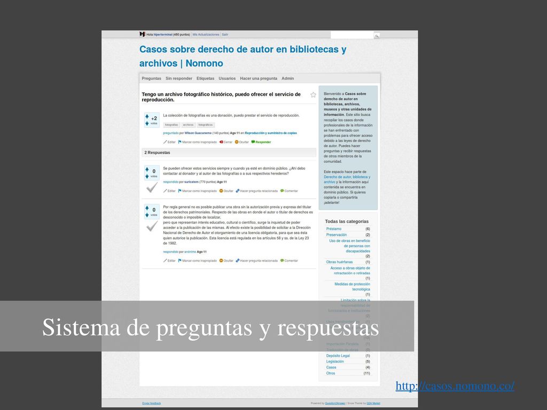
Task: Open Reproducción y suministro de copias category
Action: 271,133
